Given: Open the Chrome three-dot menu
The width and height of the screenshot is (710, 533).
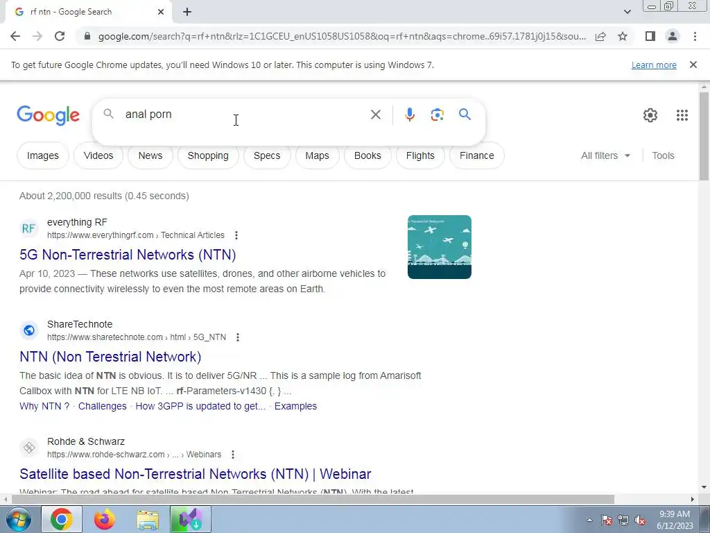Looking at the screenshot, I should 695,36.
